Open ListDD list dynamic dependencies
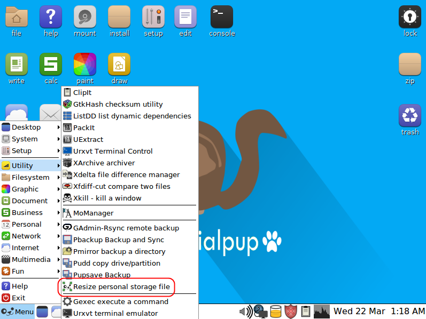 pos(130,116)
